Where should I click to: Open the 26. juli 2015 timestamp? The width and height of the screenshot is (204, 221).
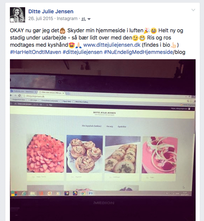click(x=41, y=19)
